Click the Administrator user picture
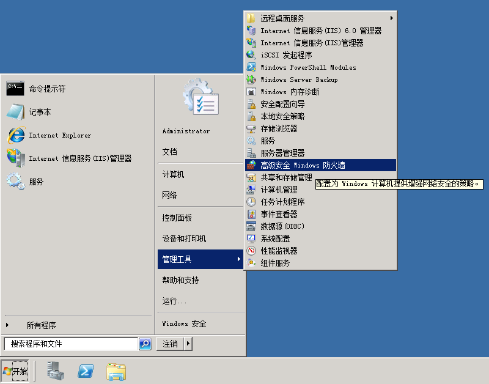Viewport: 489px width, 384px height. (x=200, y=97)
